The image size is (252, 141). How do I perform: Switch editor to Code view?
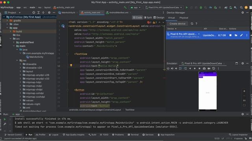pos(137,18)
